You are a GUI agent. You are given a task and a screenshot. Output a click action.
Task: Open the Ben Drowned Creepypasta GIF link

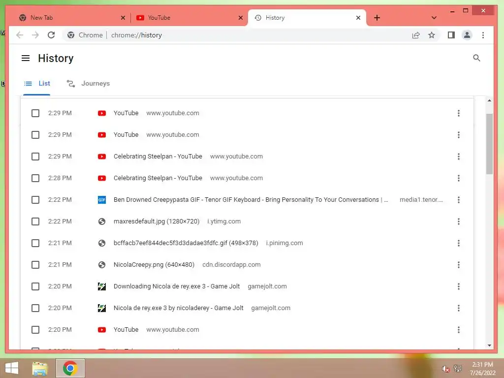click(x=251, y=200)
